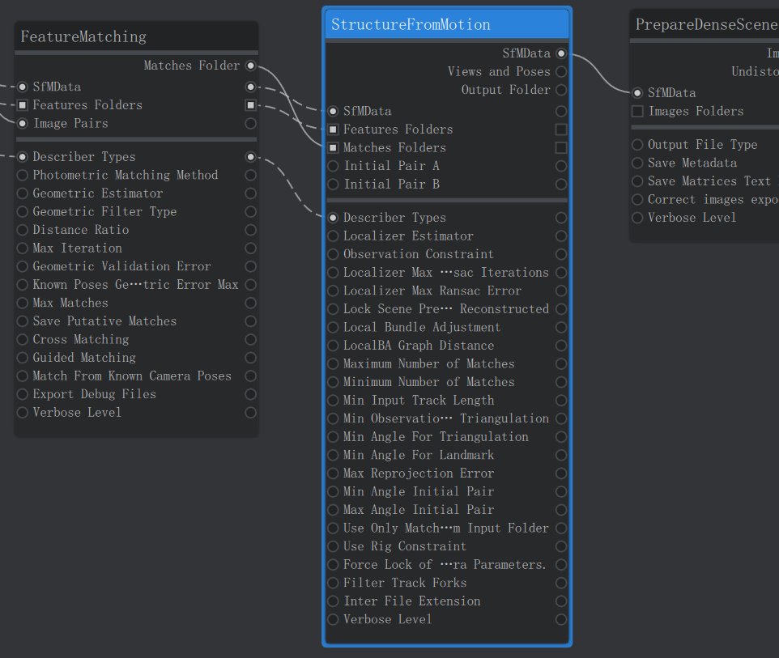Viewport: 779px width, 658px height.
Task: Click the Geometric Estimator label
Action: point(98,193)
